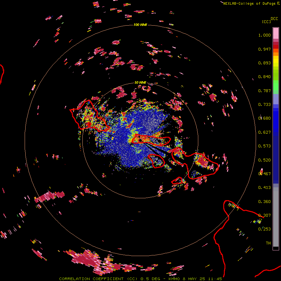Click the 0.307 legend value
The width and height of the screenshot is (281, 281).
click(x=264, y=215)
